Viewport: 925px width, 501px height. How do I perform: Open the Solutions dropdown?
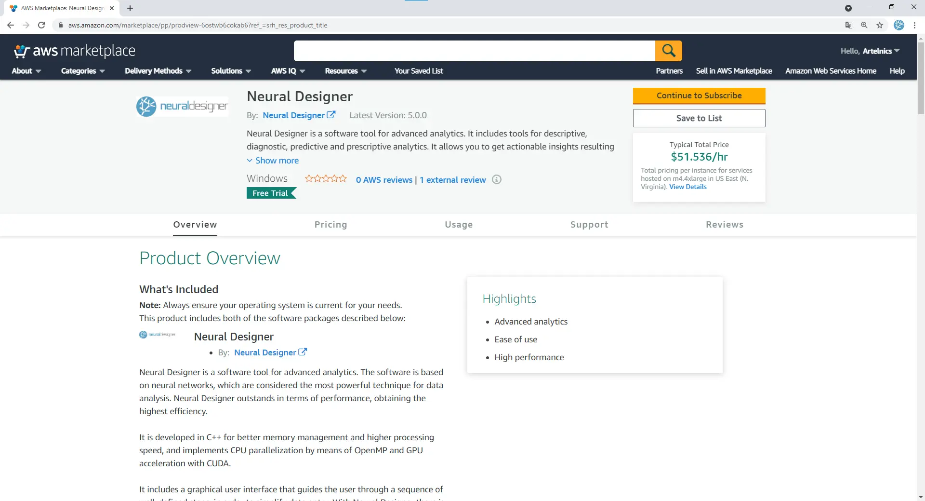pos(231,71)
